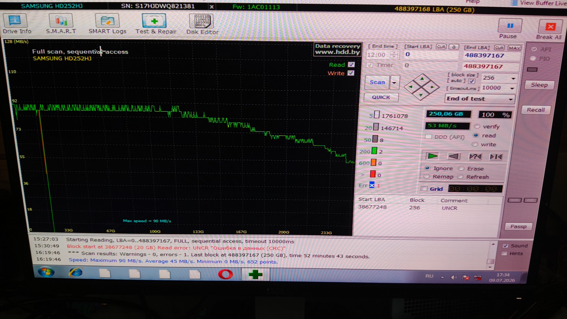Select the Refresh radio option

click(460, 177)
